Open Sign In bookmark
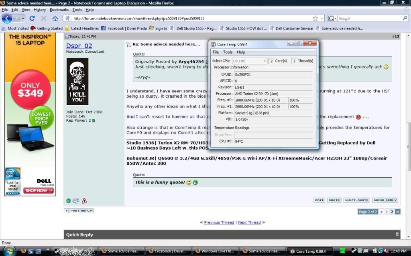The height and width of the screenshot is (256, 411). (x=158, y=28)
